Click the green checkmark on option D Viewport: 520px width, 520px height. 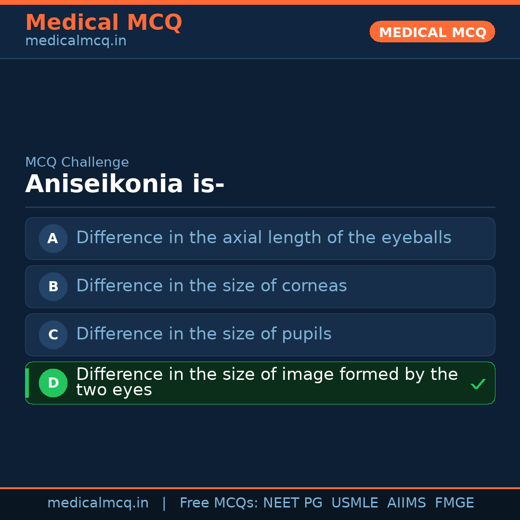(x=478, y=384)
